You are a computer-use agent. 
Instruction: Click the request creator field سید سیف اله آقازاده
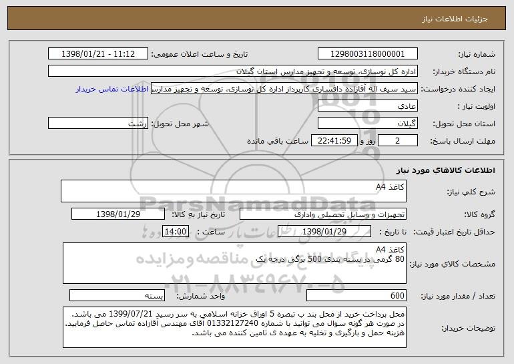coord(284,89)
